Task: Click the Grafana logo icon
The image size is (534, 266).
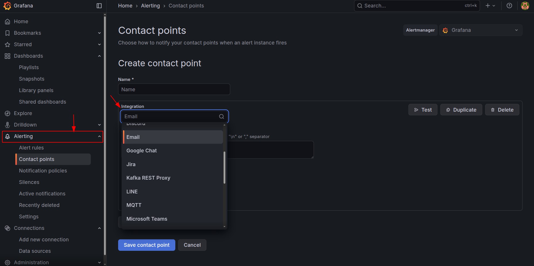Action: pyautogui.click(x=7, y=6)
